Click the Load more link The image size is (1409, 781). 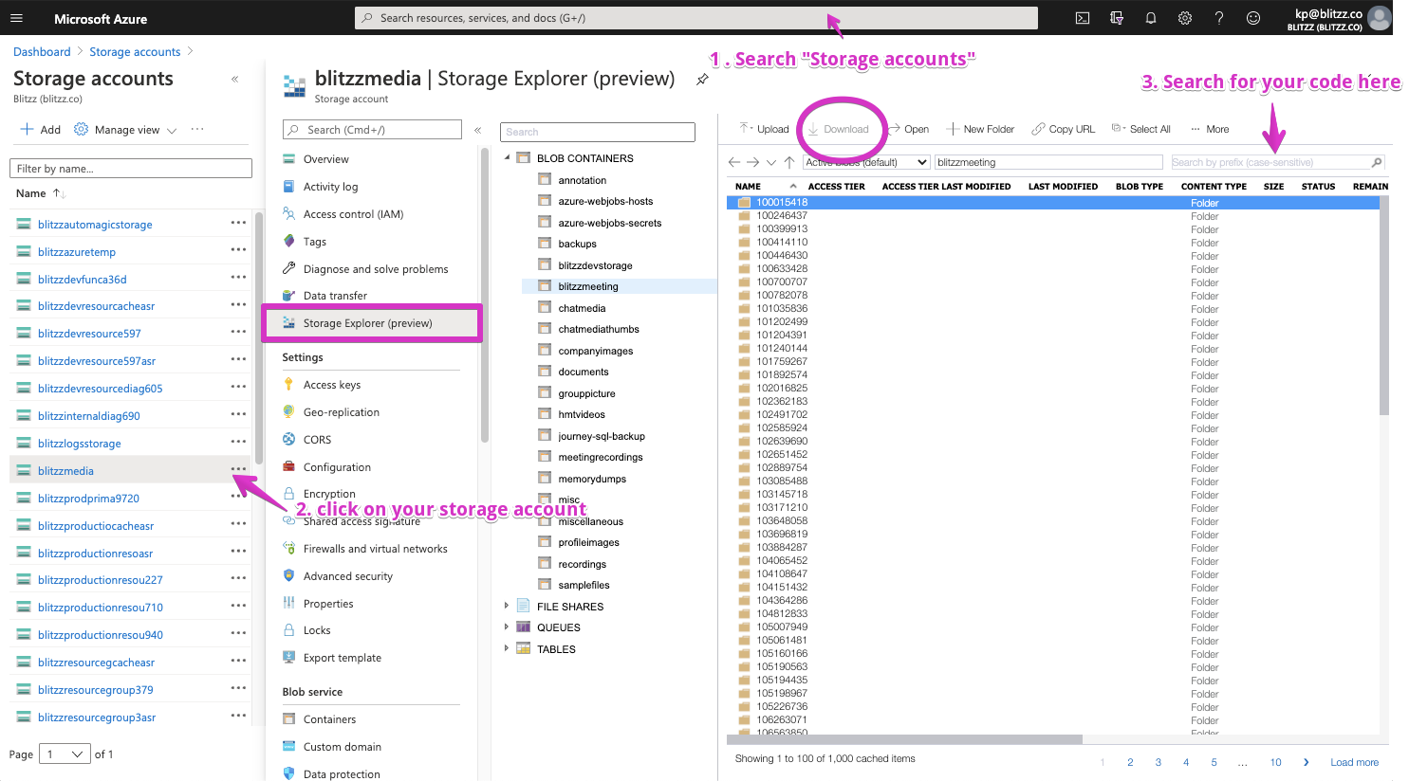tap(1354, 762)
